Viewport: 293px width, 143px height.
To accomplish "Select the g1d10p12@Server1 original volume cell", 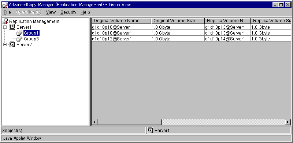I will click(121, 39).
